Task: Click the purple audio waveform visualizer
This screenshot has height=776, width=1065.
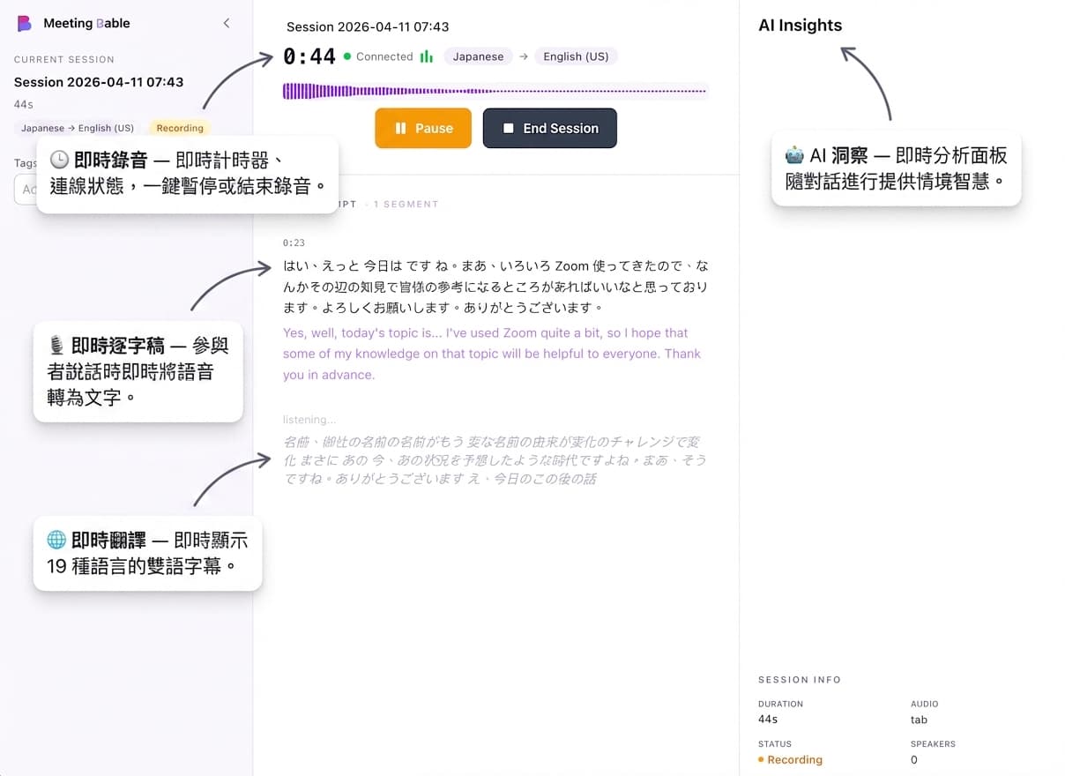Action: 494,89
